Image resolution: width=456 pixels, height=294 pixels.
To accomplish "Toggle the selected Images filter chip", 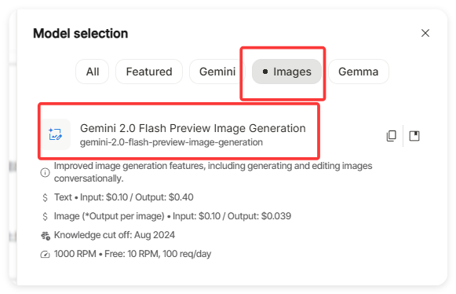I will 286,72.
